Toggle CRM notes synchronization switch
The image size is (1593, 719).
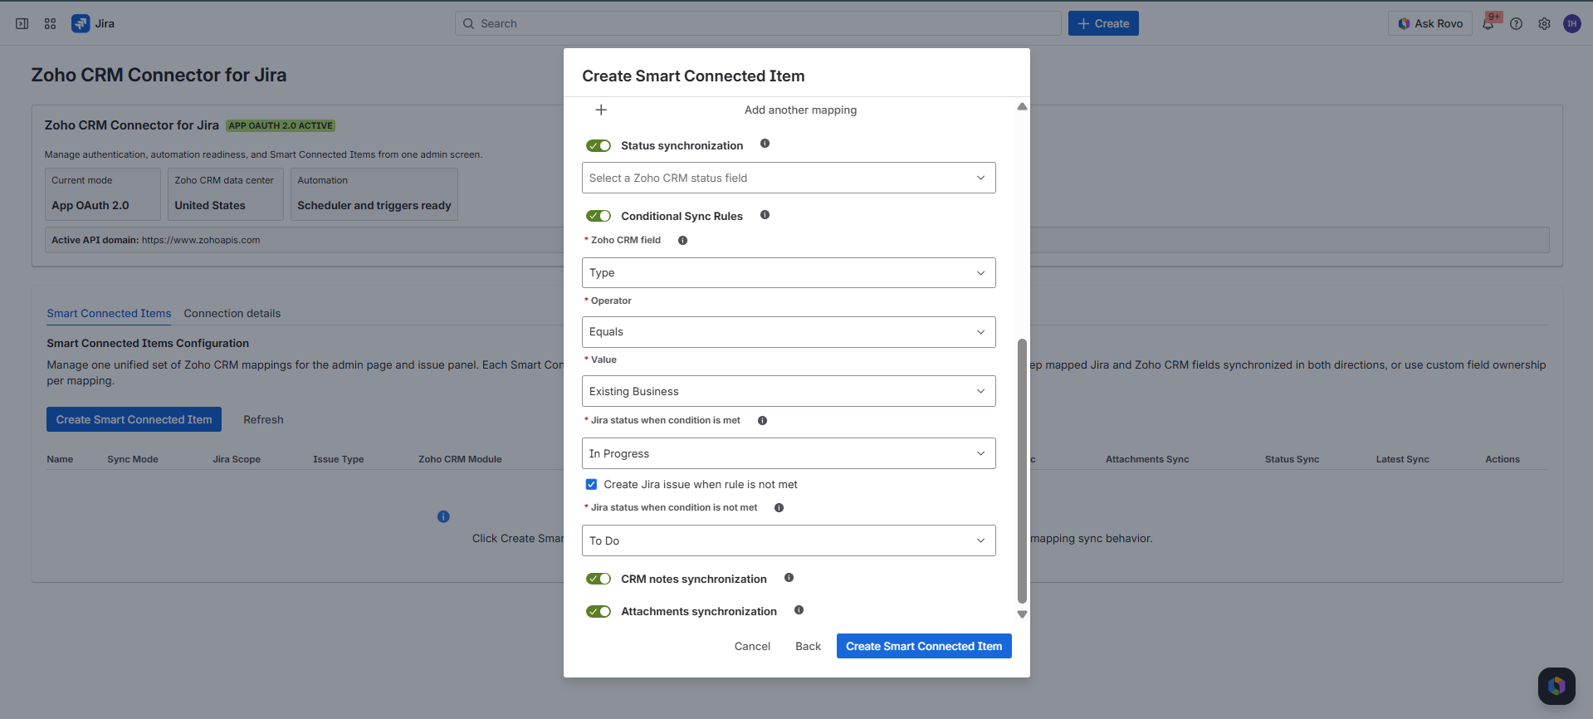[x=599, y=579]
